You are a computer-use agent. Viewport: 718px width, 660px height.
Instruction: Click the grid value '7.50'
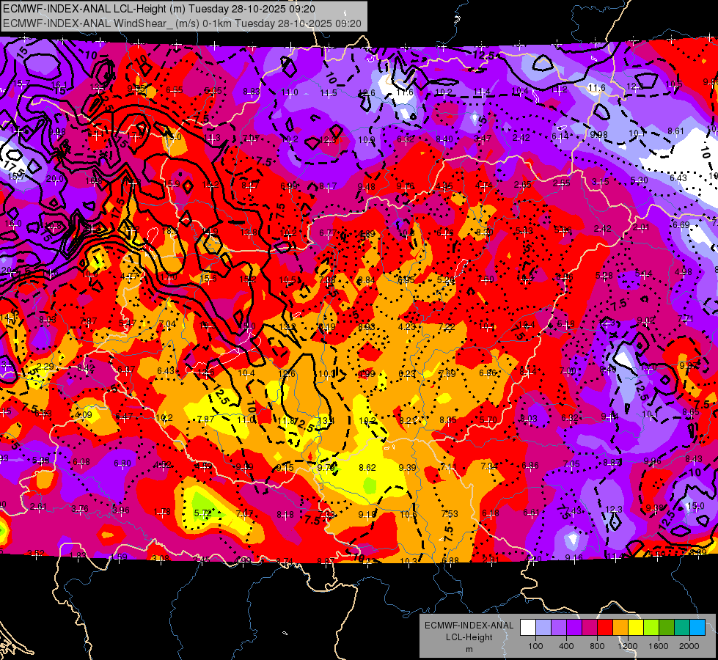pyautogui.click(x=486, y=279)
